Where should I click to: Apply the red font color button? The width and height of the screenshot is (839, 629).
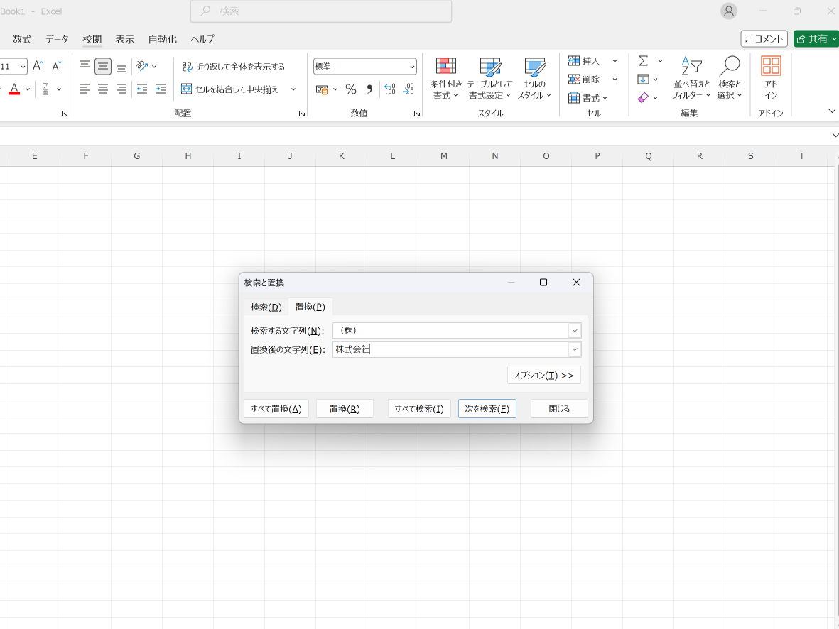(x=14, y=89)
